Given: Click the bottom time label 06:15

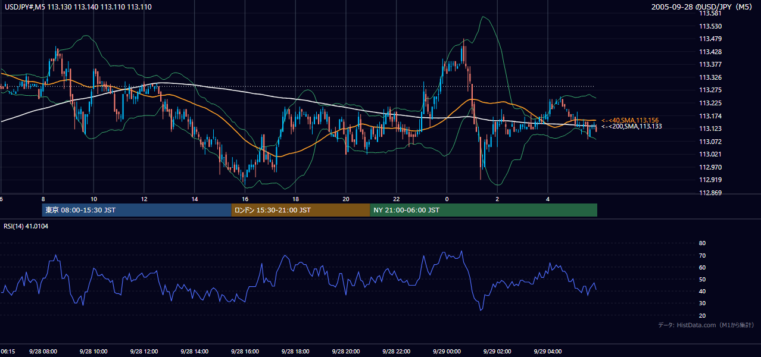Looking at the screenshot, I should [8, 352].
